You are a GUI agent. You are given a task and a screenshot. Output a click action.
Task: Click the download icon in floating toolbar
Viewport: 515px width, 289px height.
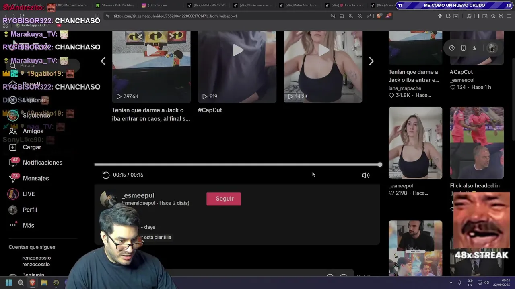[474, 48]
